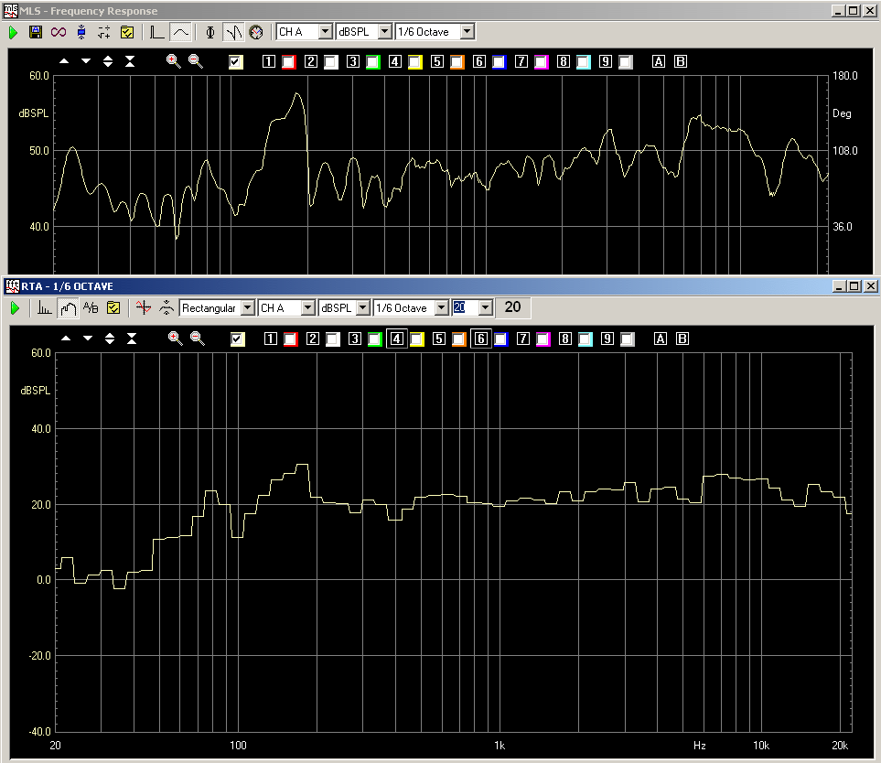This screenshot has width=881, height=763.
Task: Enable overlay 3 green checkbox in MLS window
Action: [372, 62]
